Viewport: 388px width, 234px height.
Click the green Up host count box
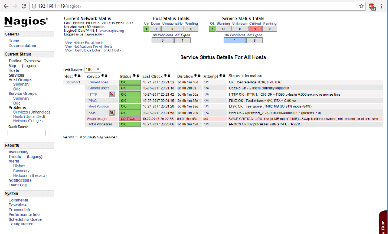pyautogui.click(x=146, y=29)
